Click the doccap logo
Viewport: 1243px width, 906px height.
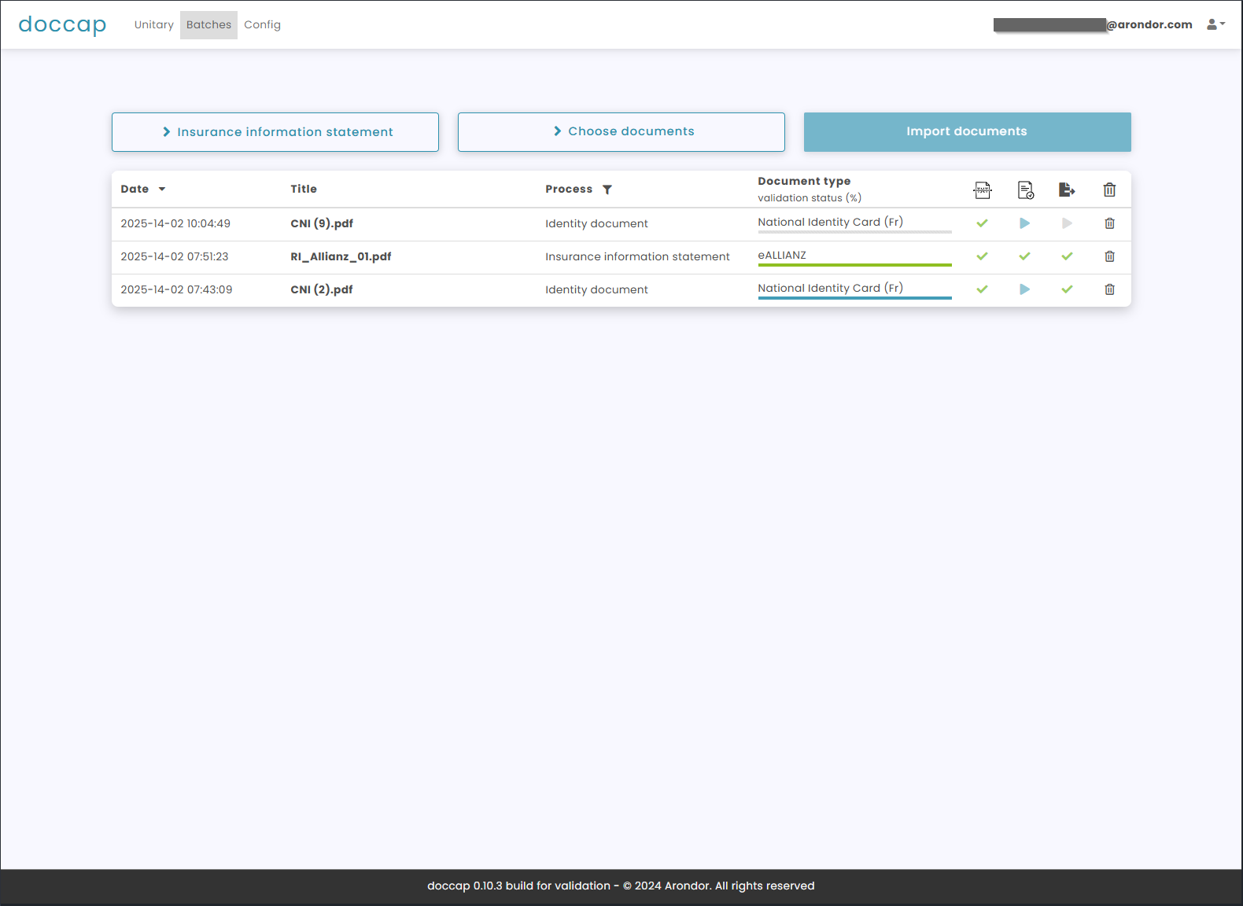point(62,25)
